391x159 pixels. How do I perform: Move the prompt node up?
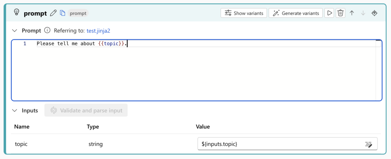point(352,13)
